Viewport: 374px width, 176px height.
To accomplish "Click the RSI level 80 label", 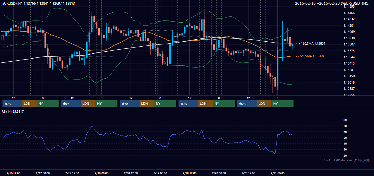I will (345, 120).
